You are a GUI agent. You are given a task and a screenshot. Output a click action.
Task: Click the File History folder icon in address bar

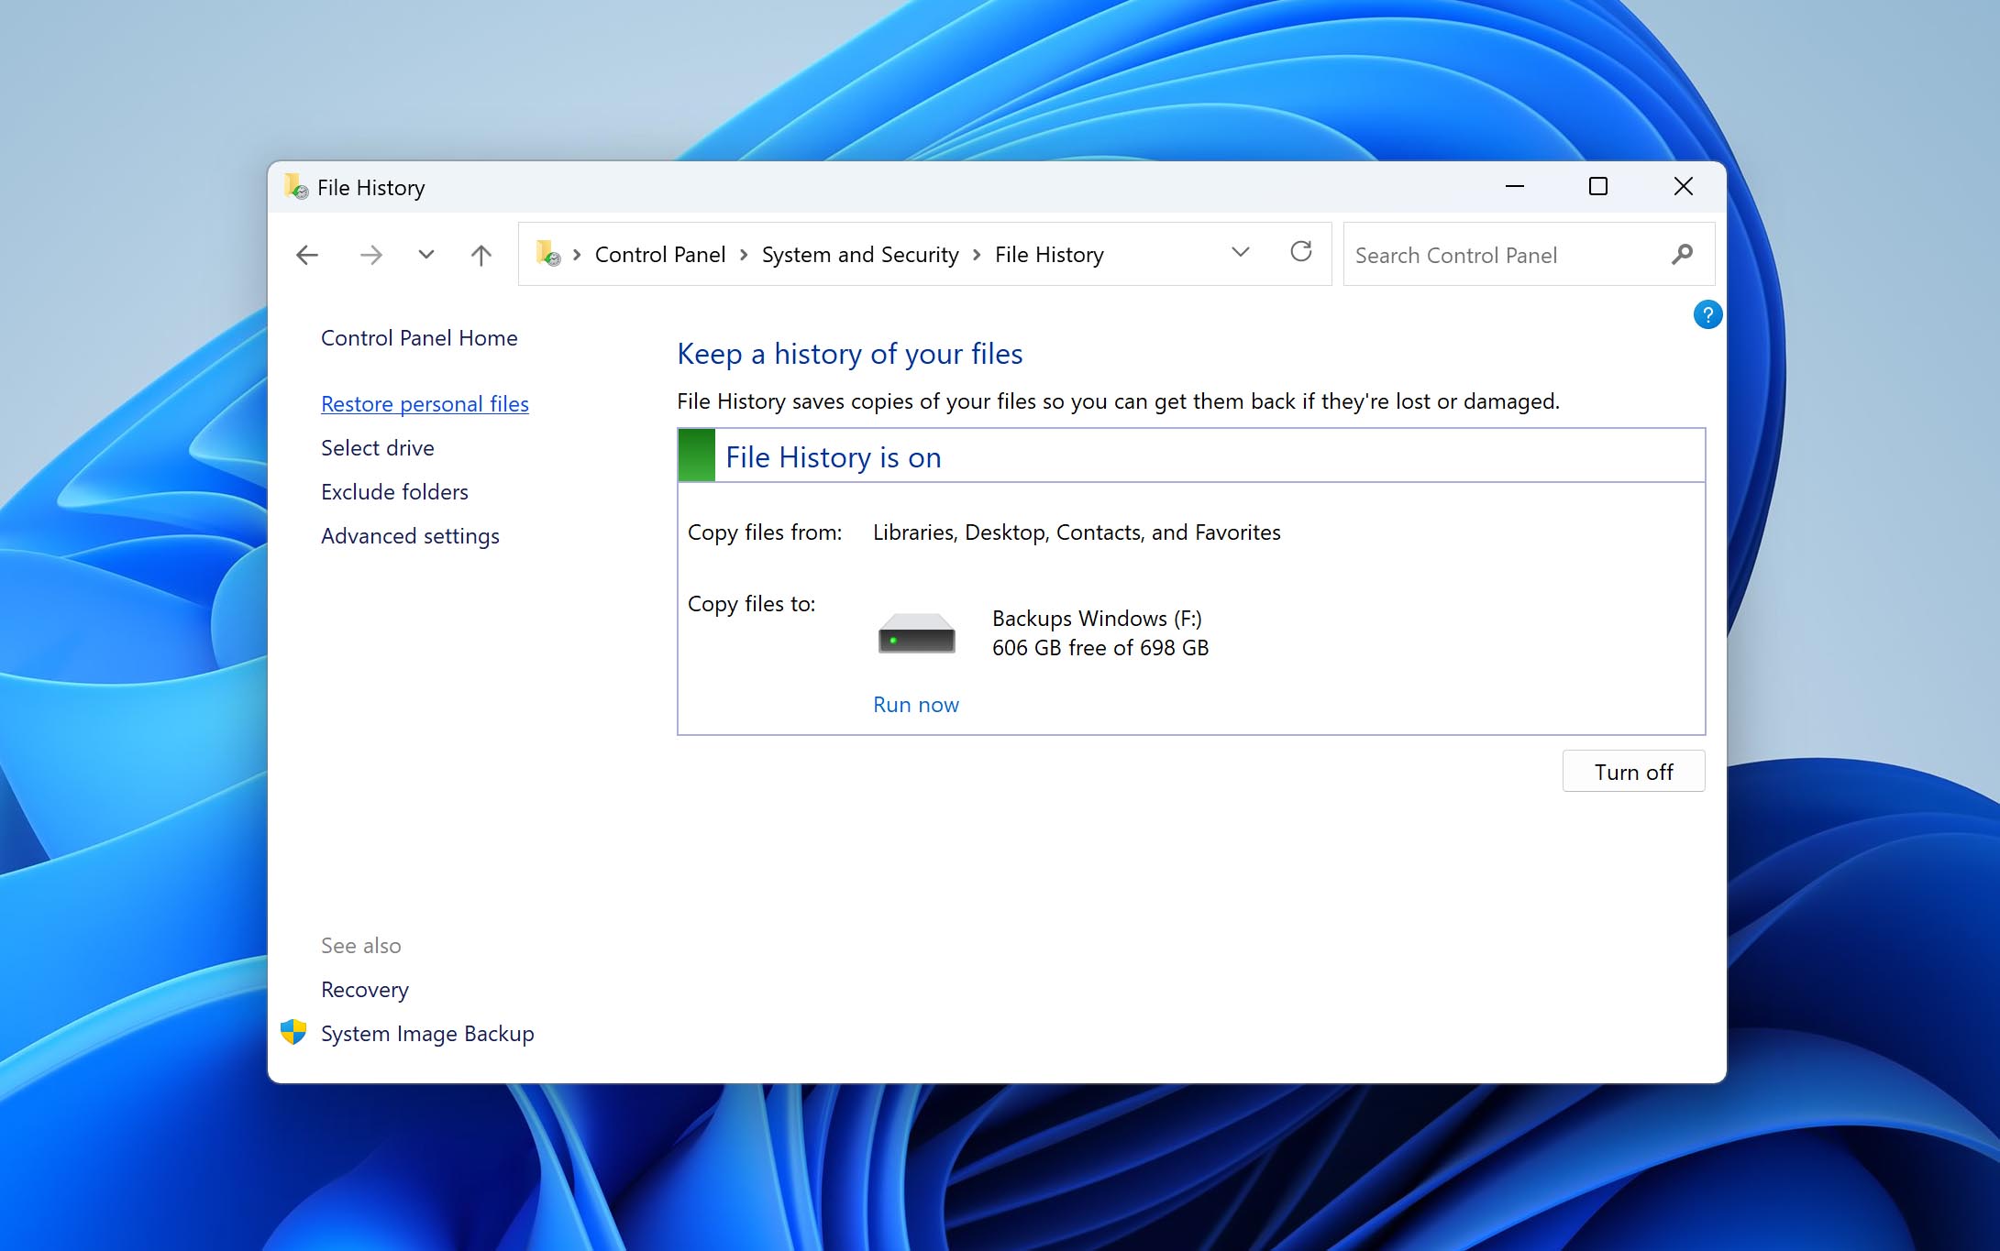[x=547, y=254]
